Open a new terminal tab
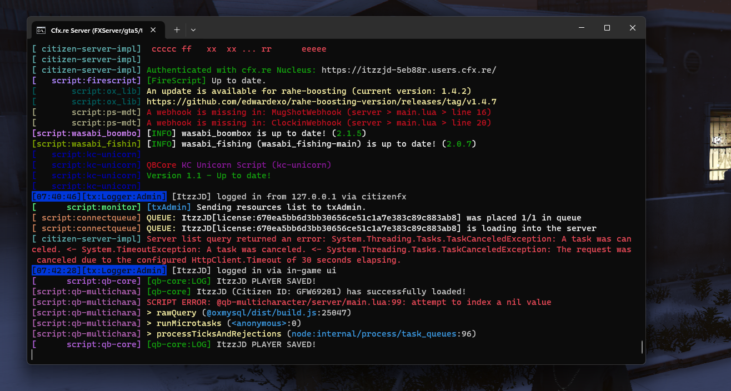 pyautogui.click(x=177, y=29)
